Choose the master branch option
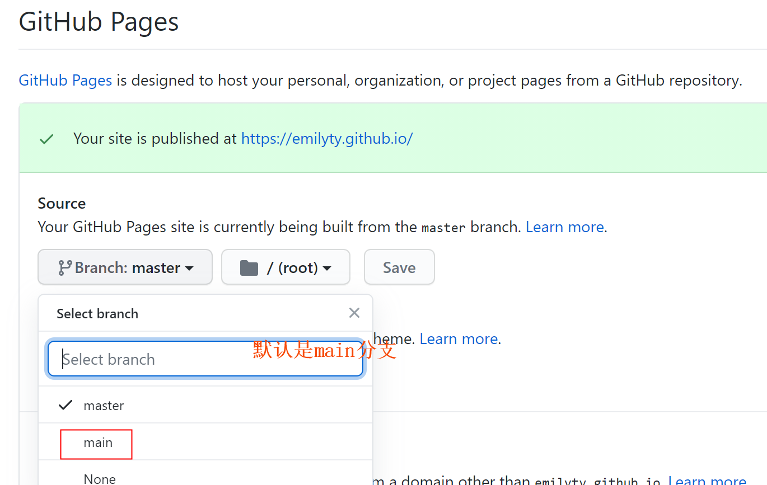This screenshot has width=767, height=485. click(x=205, y=405)
